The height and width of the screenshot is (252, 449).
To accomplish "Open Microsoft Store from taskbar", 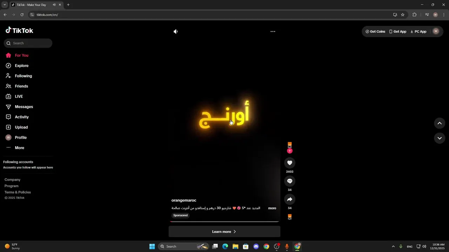I will 246,246.
